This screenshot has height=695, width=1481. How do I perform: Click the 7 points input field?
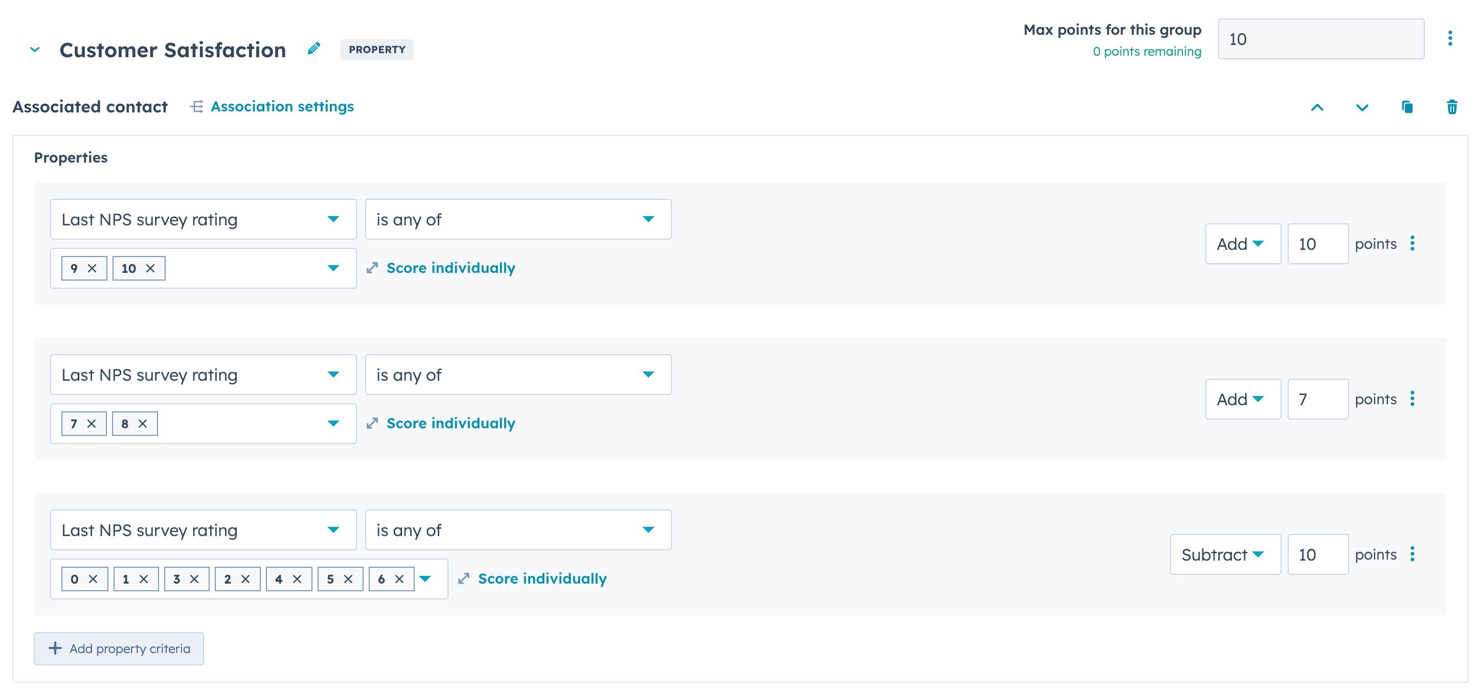click(1318, 399)
